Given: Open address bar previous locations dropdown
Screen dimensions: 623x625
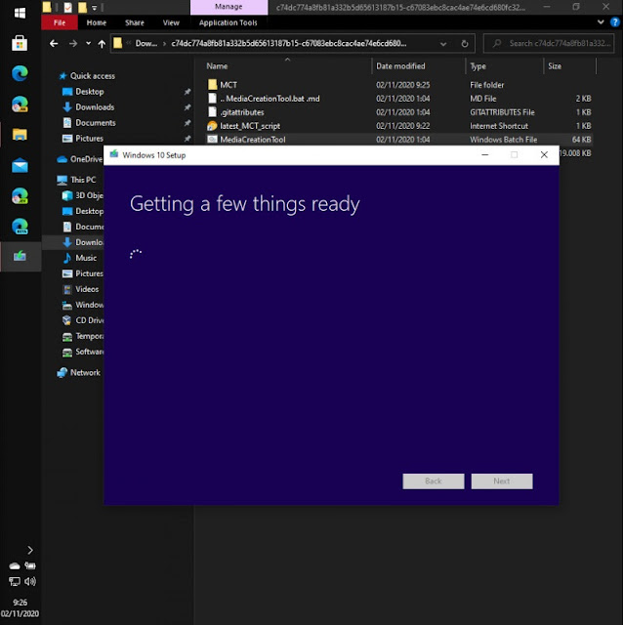Looking at the screenshot, I should [443, 44].
